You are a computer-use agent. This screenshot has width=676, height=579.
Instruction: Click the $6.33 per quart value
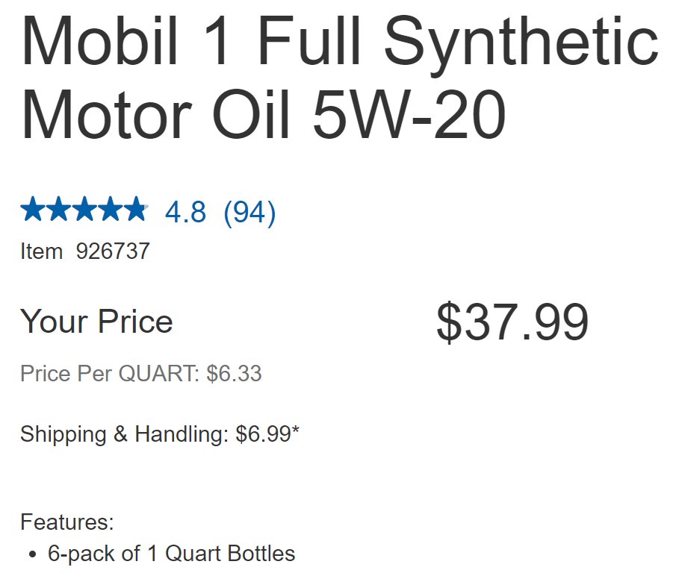pos(234,374)
